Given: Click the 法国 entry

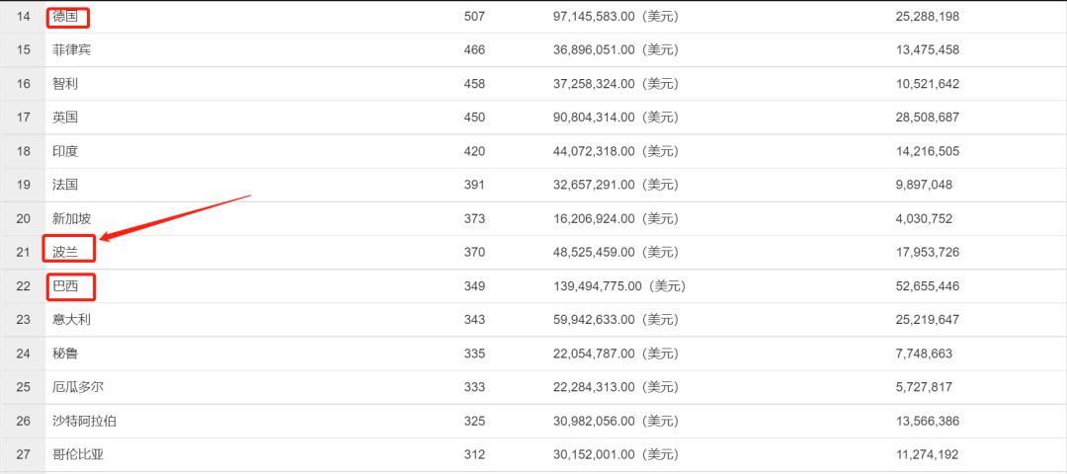Looking at the screenshot, I should coord(65,185).
